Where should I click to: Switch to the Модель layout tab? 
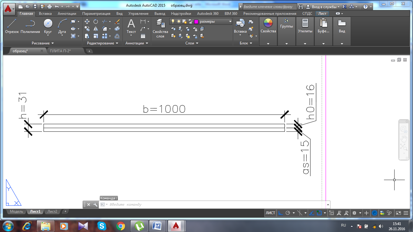point(16,211)
